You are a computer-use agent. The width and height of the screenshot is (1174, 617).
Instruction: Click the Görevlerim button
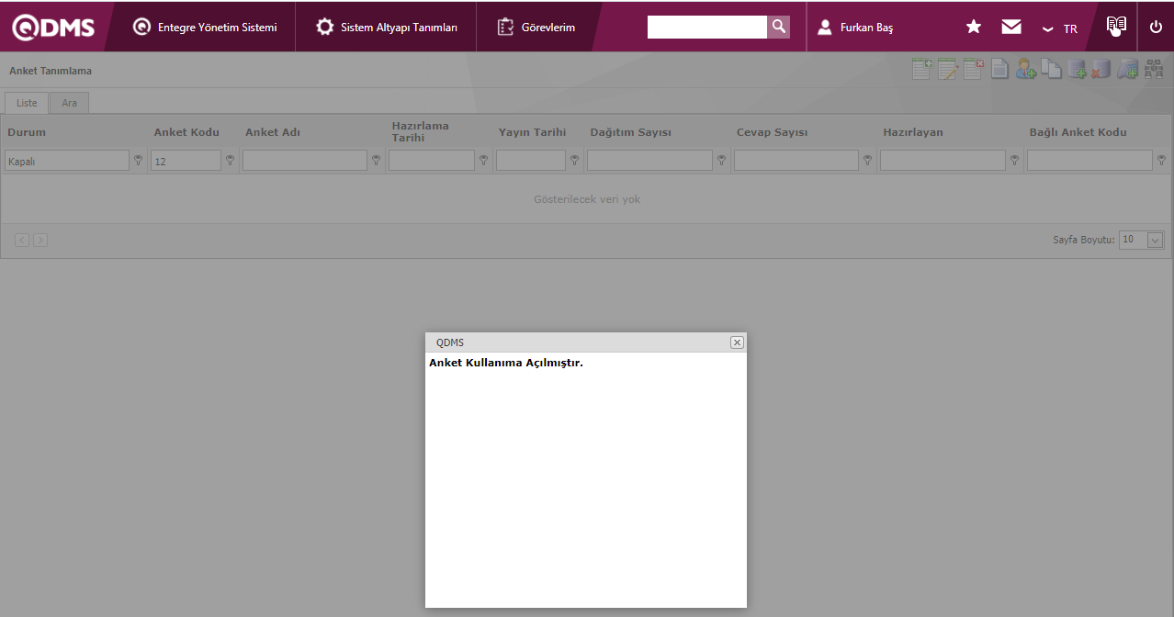click(x=536, y=28)
